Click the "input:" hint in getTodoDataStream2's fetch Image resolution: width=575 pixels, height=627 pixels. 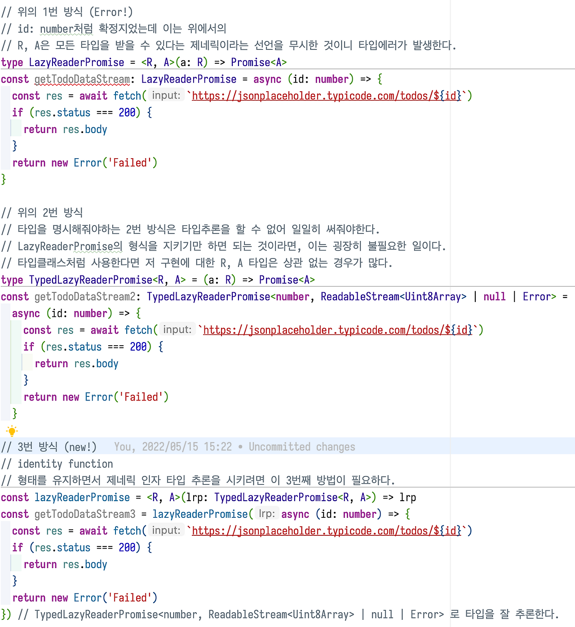point(177,330)
